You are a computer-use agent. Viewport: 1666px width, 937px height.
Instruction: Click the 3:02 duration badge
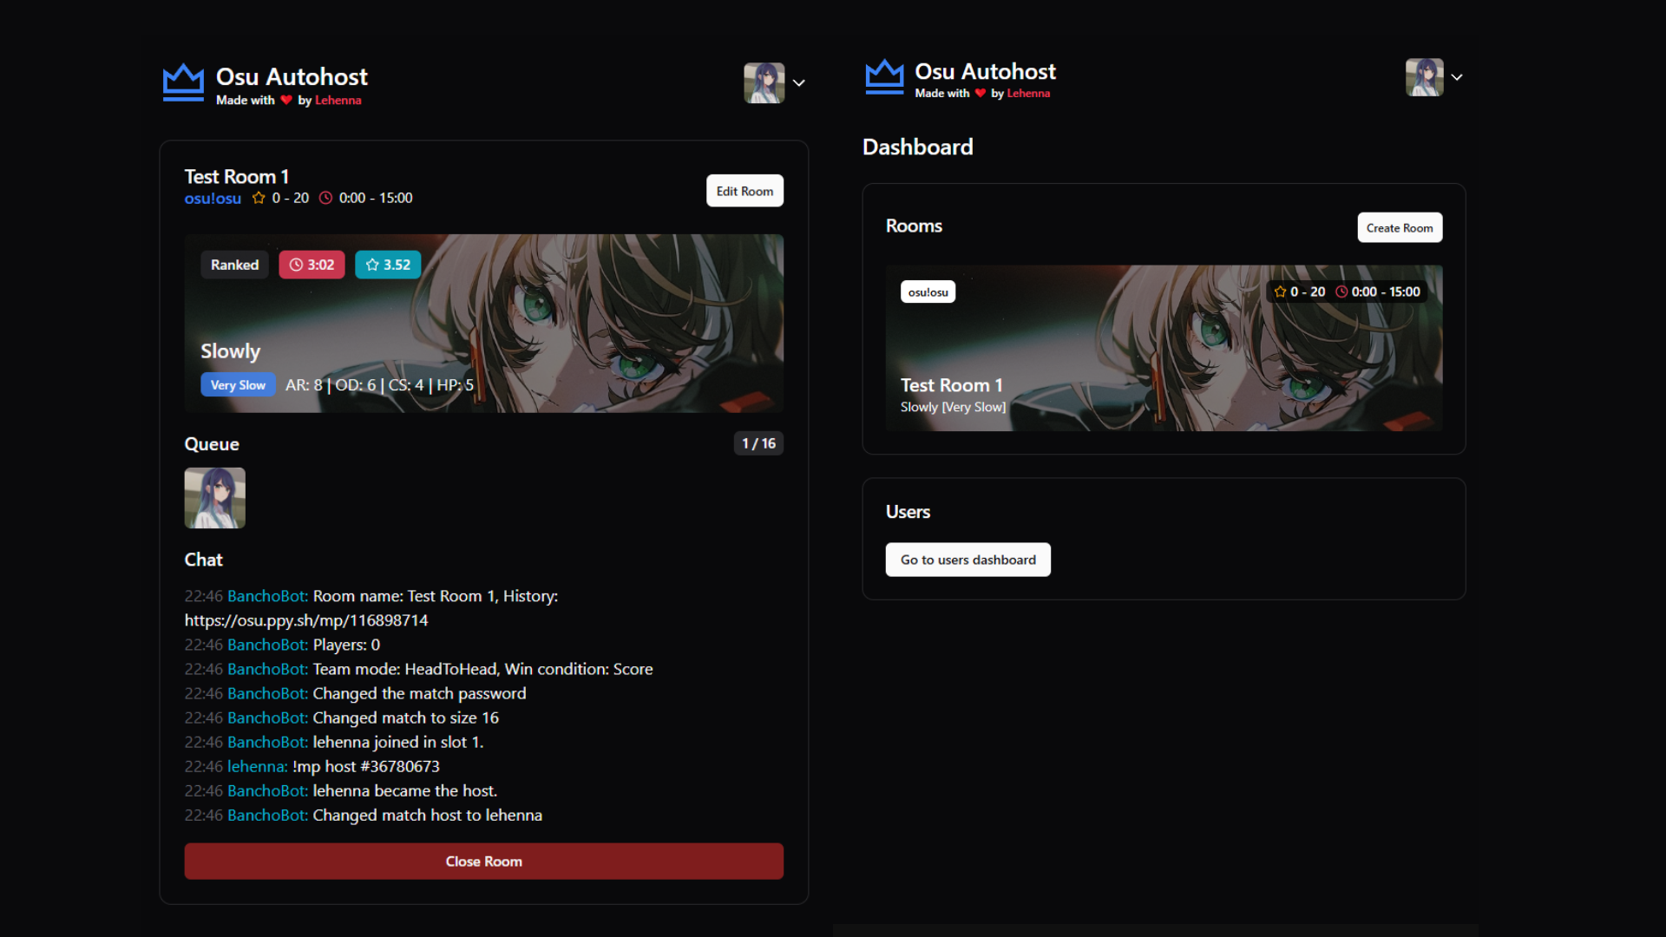(312, 265)
